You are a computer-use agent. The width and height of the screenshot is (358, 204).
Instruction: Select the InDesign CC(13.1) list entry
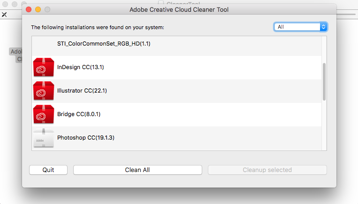pyautogui.click(x=80, y=67)
